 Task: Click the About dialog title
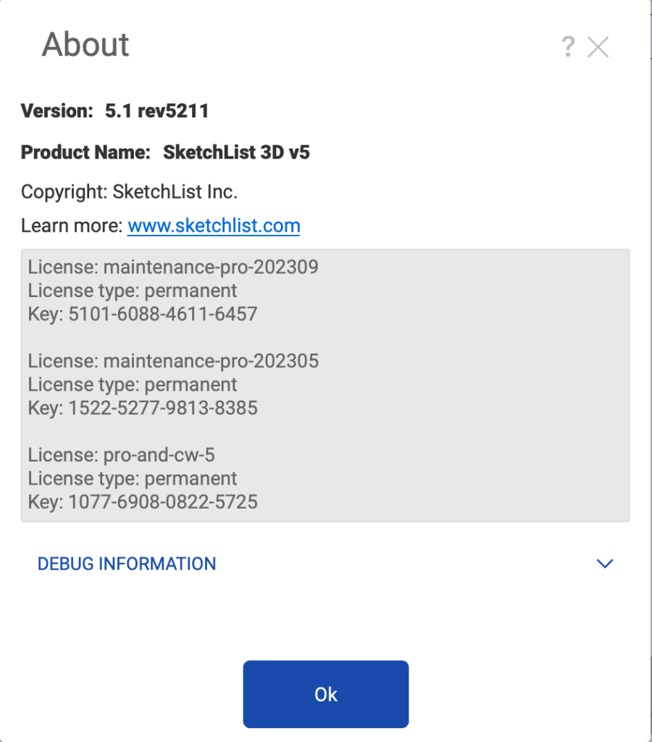pyautogui.click(x=85, y=45)
